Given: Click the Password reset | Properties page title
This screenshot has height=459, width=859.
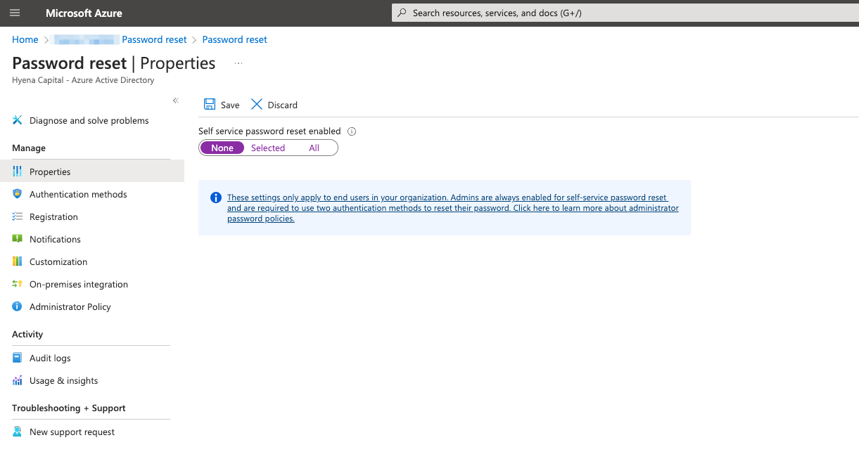Looking at the screenshot, I should point(114,63).
